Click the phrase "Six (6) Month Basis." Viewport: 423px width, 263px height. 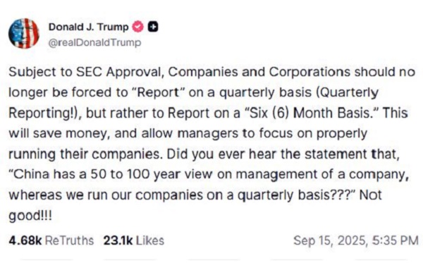pos(312,113)
